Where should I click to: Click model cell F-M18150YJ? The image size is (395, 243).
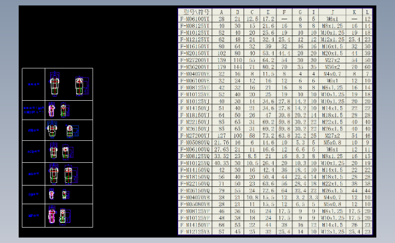[195, 115]
